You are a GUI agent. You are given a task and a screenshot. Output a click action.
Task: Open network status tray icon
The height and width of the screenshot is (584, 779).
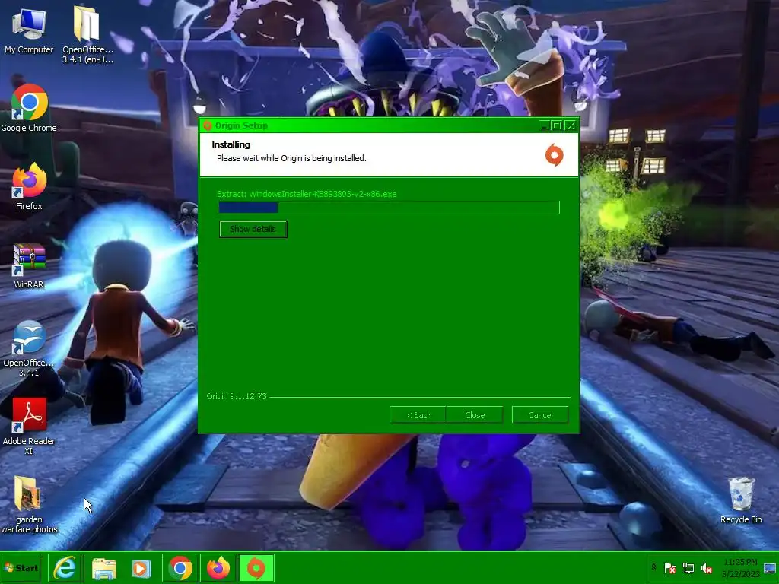pyautogui.click(x=688, y=567)
